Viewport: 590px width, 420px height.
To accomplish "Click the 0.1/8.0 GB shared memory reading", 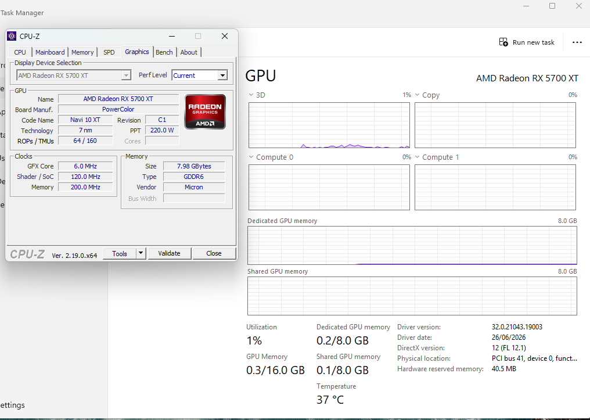I will [343, 370].
